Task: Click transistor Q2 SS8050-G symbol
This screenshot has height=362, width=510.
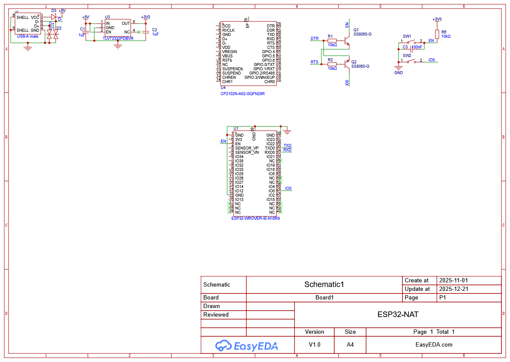Action: [x=345, y=64]
